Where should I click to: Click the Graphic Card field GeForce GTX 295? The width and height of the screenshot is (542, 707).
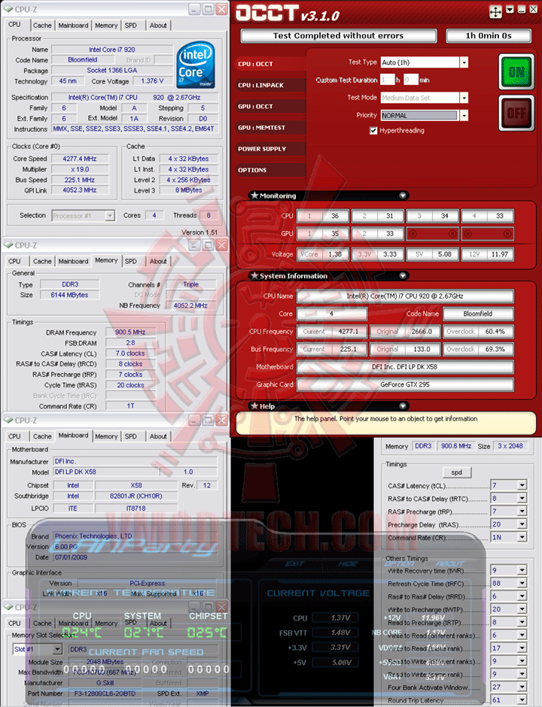[x=405, y=384]
